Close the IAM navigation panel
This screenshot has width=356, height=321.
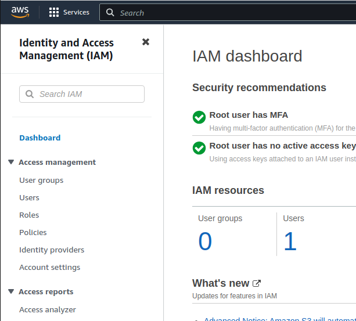146,42
